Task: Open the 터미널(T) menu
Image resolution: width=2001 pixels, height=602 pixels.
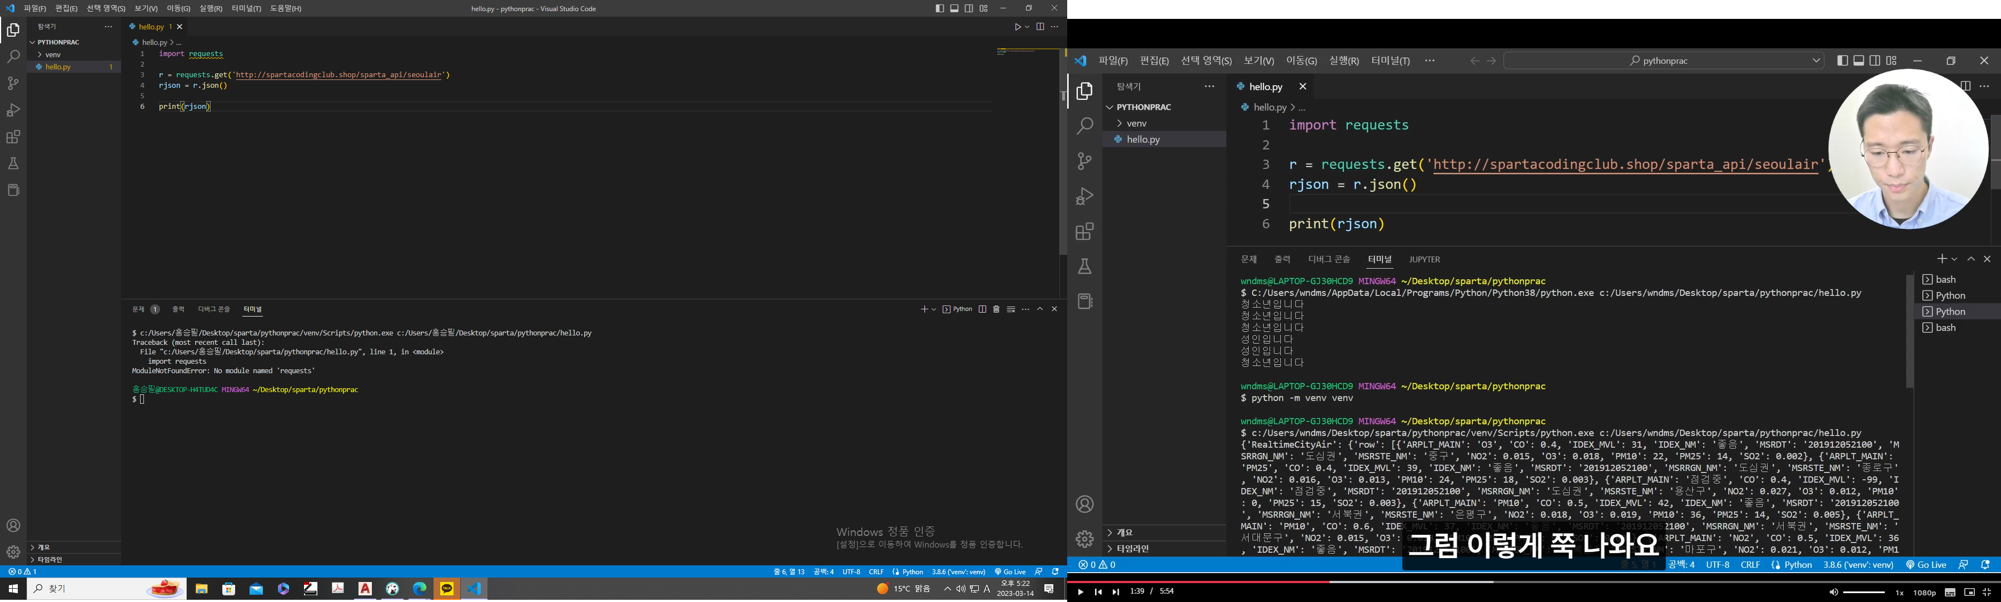Action: click(x=246, y=8)
